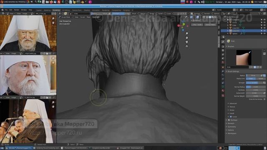Switch perspective/orthographic grid icon in viewport

(x=187, y=46)
